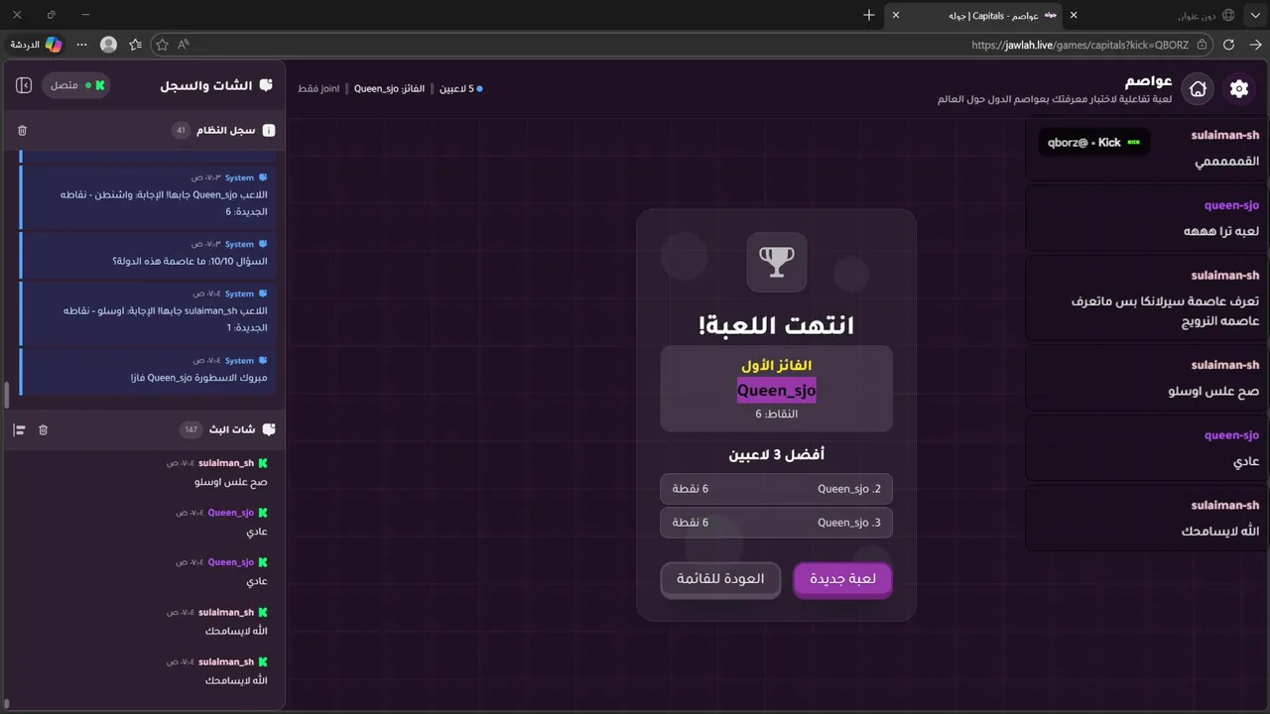This screenshot has width=1270, height=714.
Task: Start a new game
Action: [842, 579]
